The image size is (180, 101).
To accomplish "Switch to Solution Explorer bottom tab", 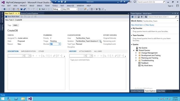I will pos(137,91).
